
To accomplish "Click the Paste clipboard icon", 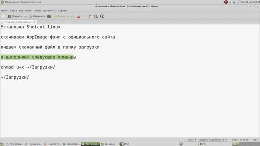I will tap(90, 16).
